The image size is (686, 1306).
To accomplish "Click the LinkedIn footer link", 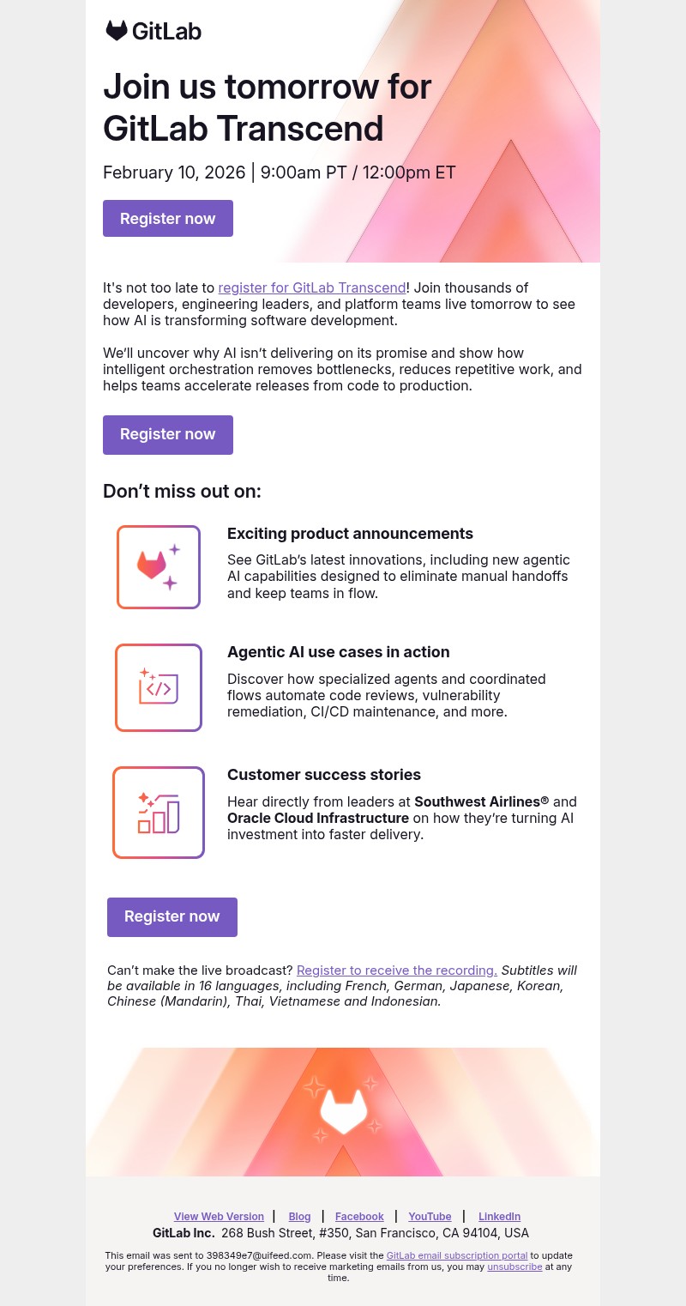I will [x=499, y=1216].
